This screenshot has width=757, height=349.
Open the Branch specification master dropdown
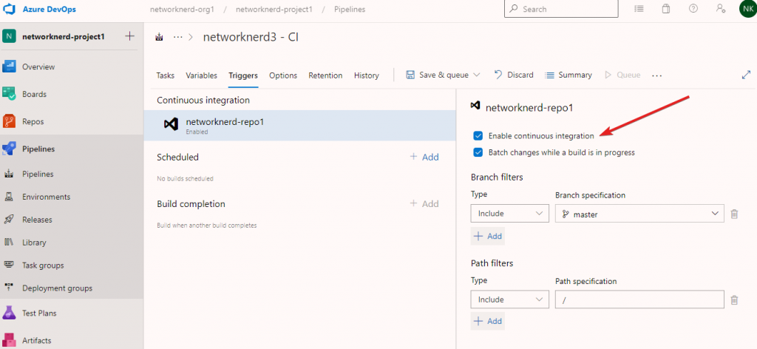[x=639, y=214]
